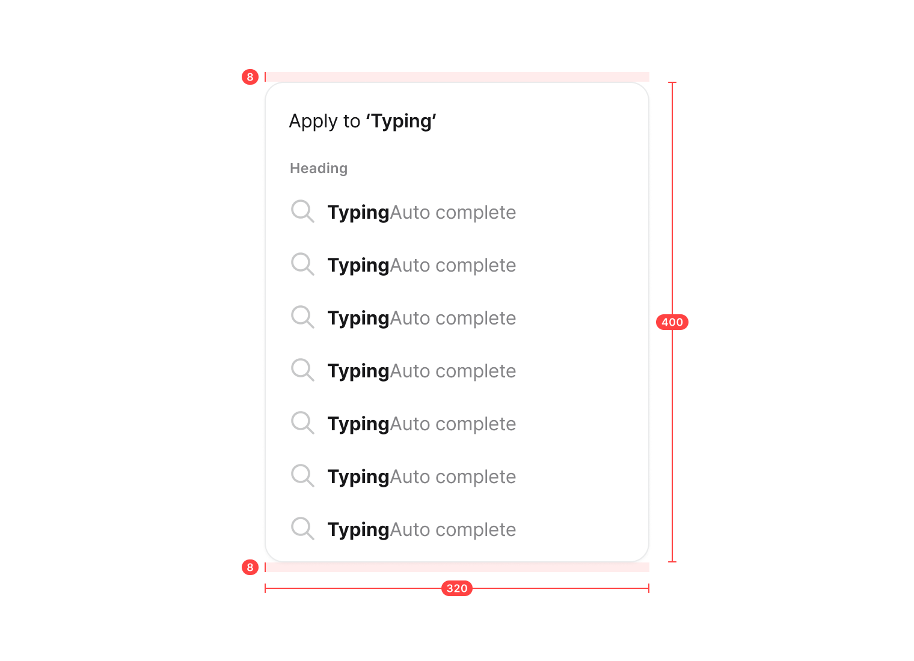Click the red 8 spacing badge below the panel
Viewport: 914px width, 661px height.
point(250,567)
